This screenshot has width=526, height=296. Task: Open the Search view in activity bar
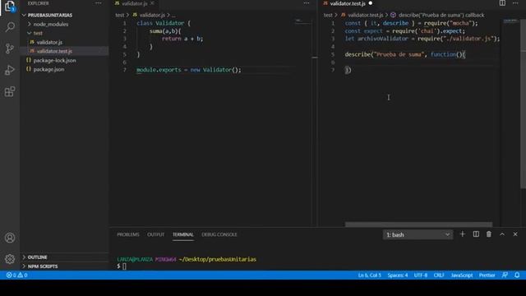(x=10, y=27)
